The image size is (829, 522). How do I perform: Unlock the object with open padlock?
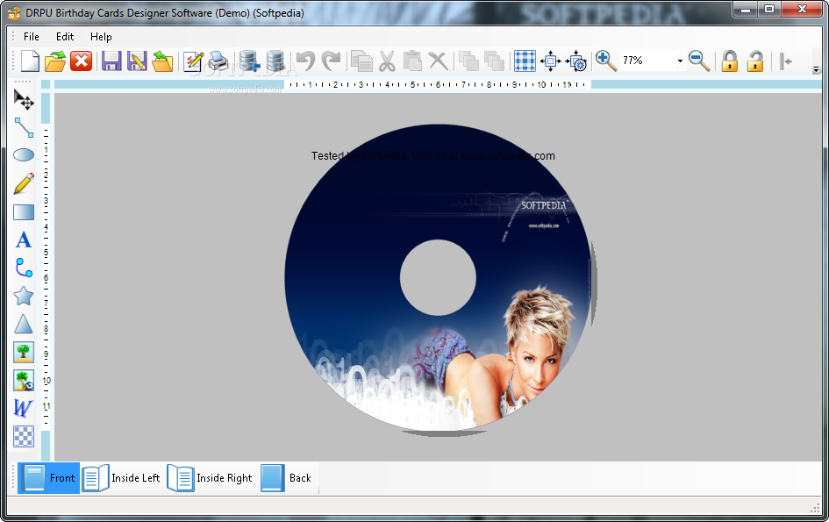pos(755,61)
